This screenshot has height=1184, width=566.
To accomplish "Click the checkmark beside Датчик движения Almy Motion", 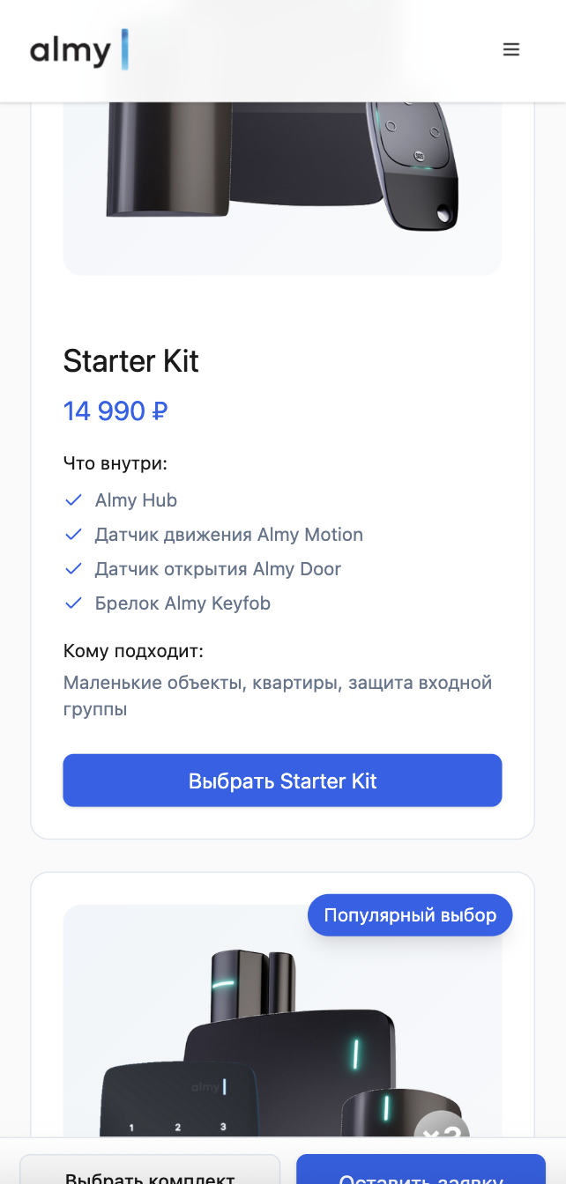I will (x=73, y=534).
